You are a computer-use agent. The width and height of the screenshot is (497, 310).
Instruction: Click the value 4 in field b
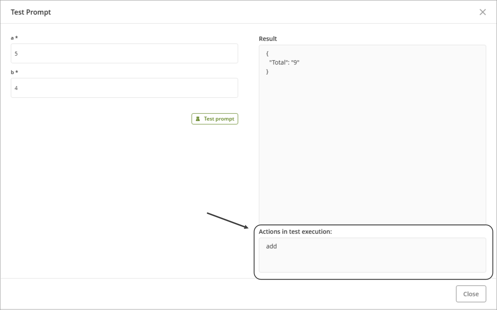click(x=16, y=88)
